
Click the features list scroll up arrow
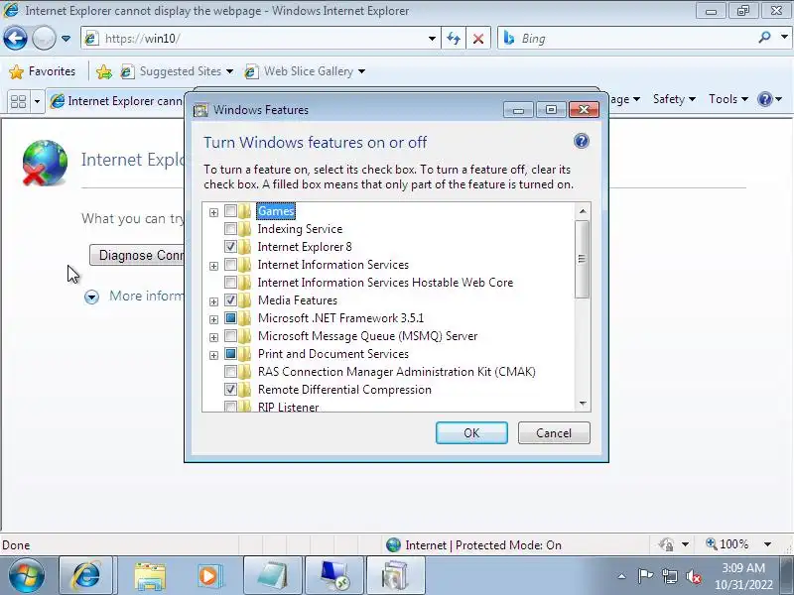583,211
